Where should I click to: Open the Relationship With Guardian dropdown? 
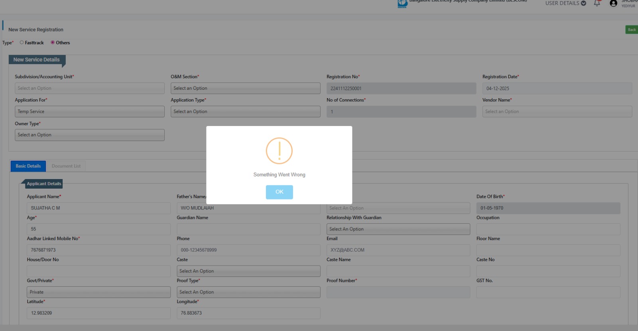pyautogui.click(x=398, y=229)
